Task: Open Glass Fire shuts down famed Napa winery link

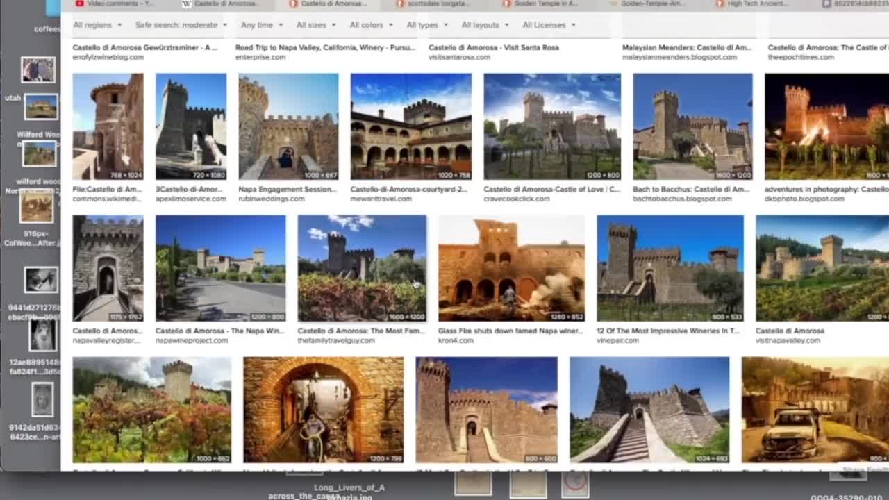Action: point(510,331)
